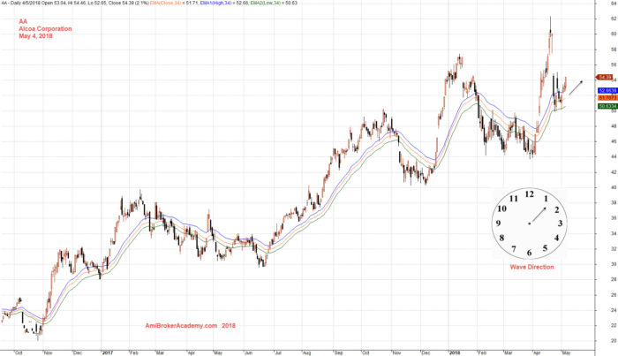Click the 46 price axis label
Screen dimensions: 618x356
pyautogui.click(x=614, y=141)
